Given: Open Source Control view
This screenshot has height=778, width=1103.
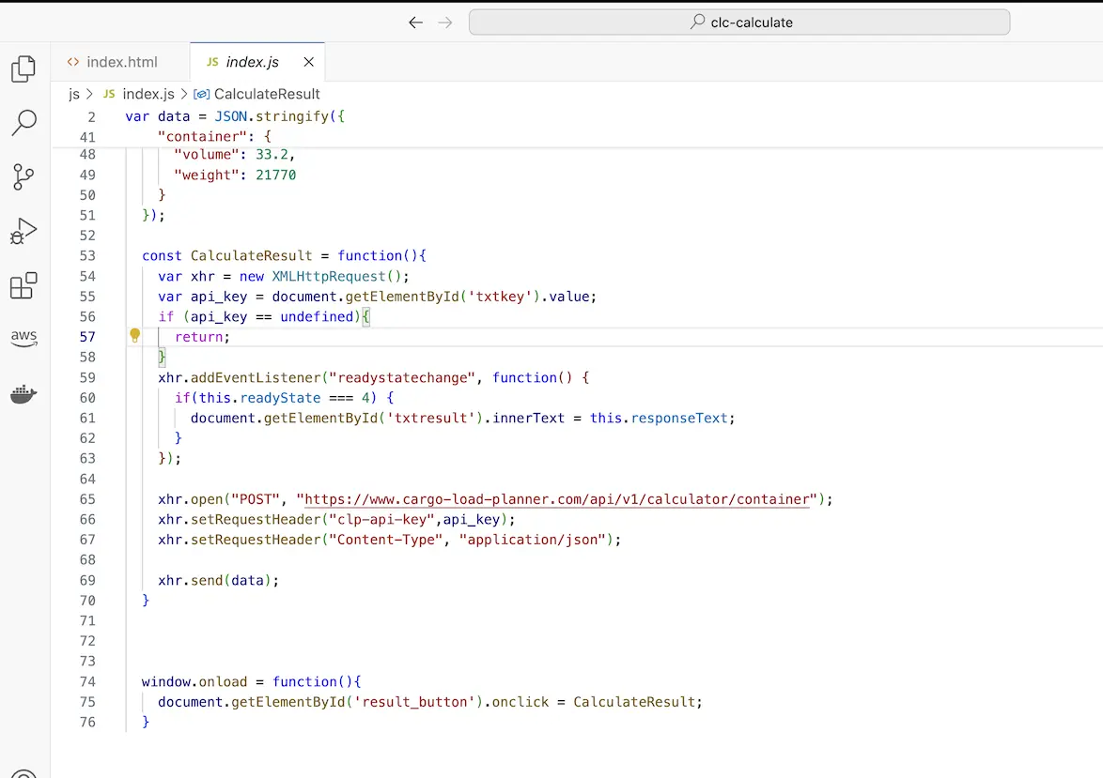Looking at the screenshot, I should [23, 176].
